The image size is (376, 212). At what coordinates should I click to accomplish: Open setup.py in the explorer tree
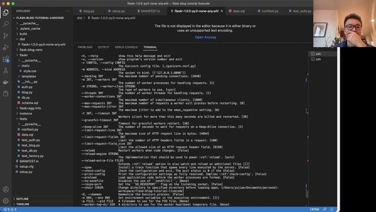(26, 172)
